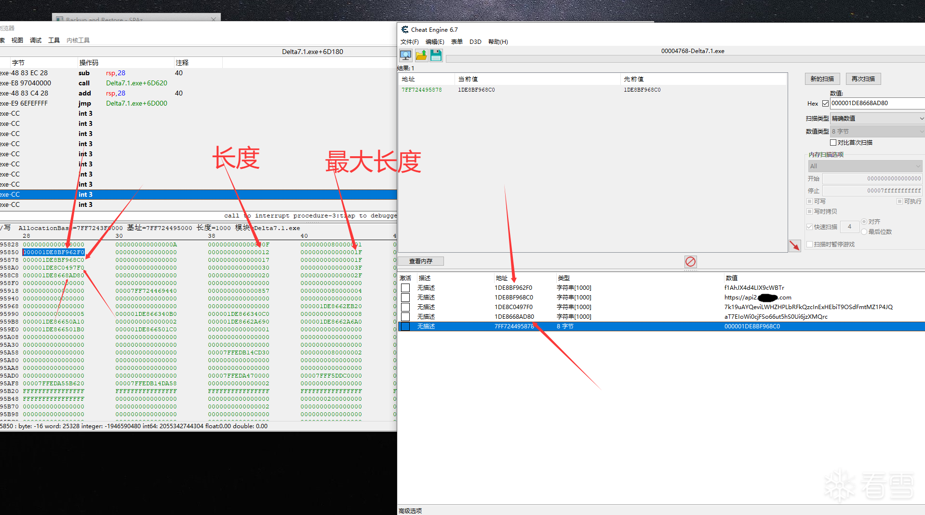
Task: Open the 文件(F) menu
Action: click(409, 42)
